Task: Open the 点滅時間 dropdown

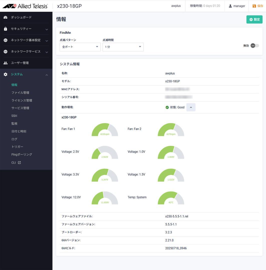Action: click(x=123, y=47)
